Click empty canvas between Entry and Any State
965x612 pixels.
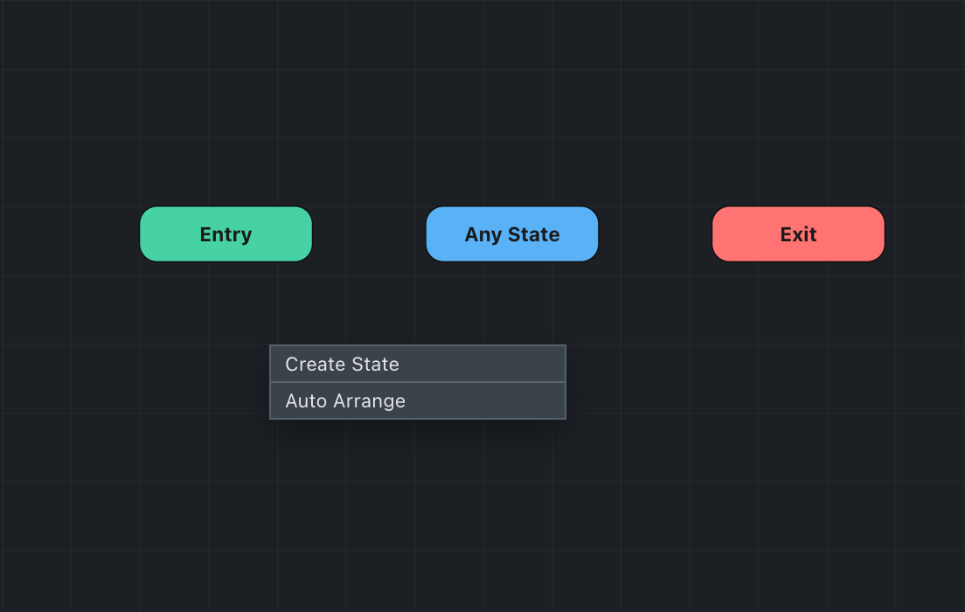pyautogui.click(x=369, y=234)
